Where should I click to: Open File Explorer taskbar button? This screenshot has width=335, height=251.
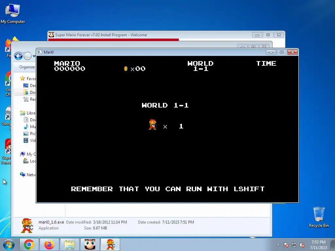coord(70,244)
